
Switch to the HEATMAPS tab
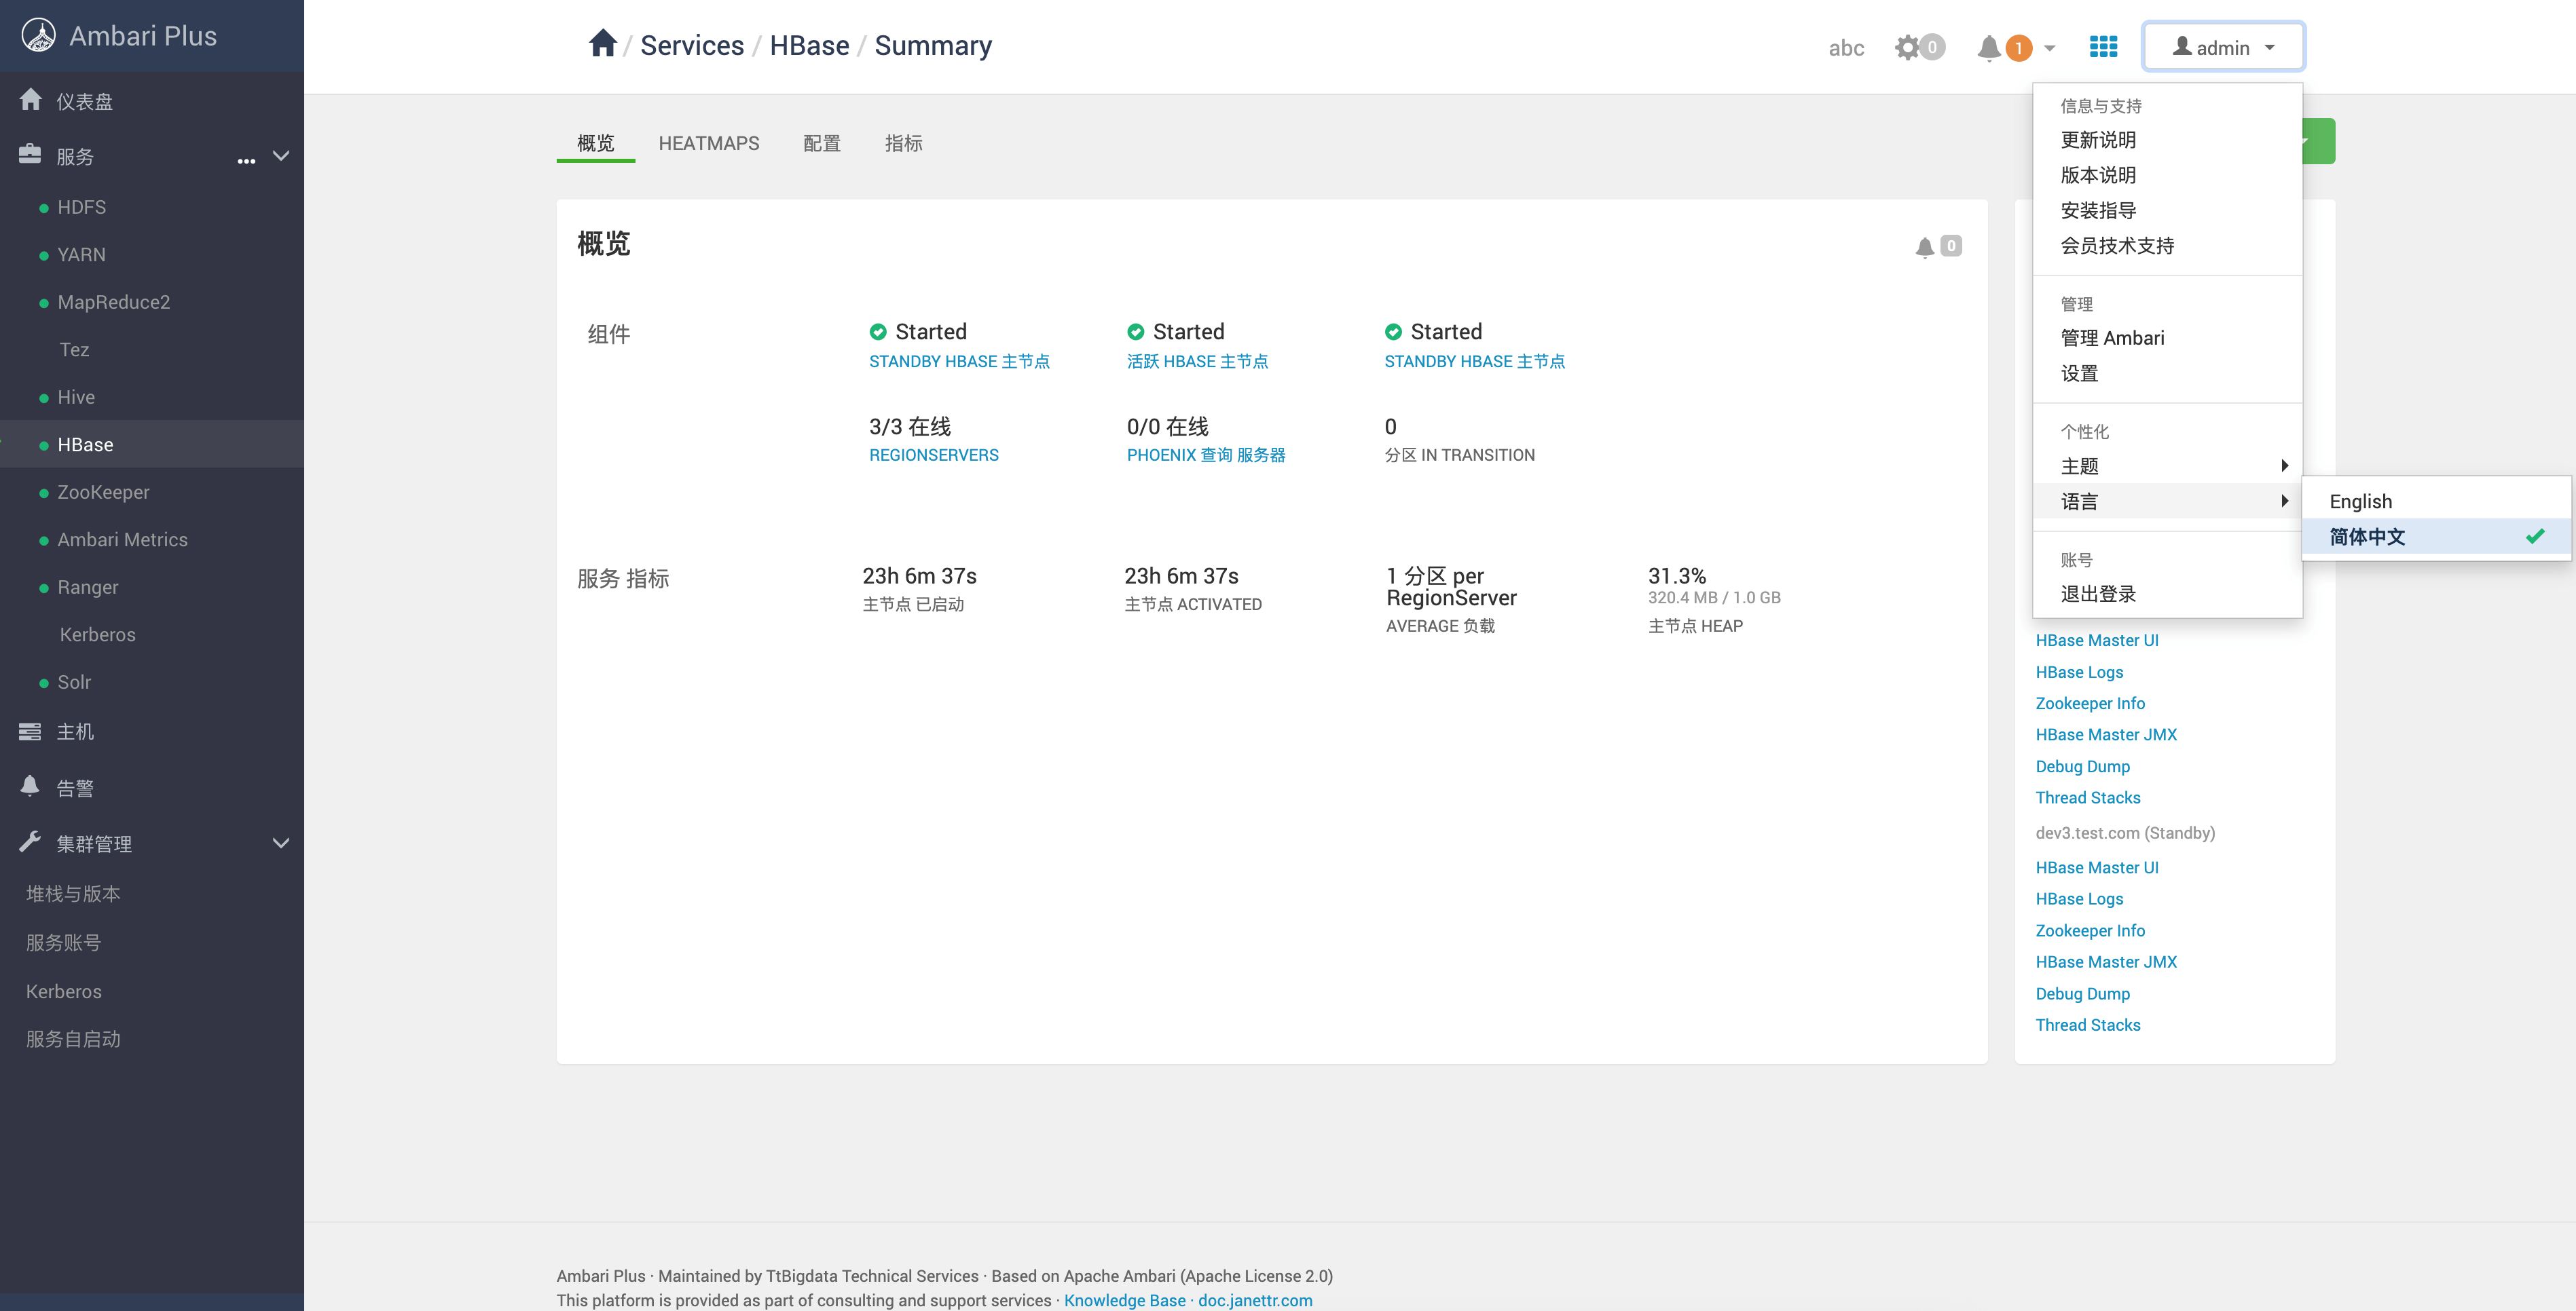point(708,143)
